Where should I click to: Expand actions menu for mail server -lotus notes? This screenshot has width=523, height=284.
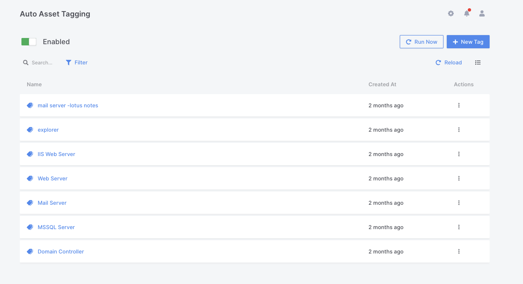(x=459, y=105)
